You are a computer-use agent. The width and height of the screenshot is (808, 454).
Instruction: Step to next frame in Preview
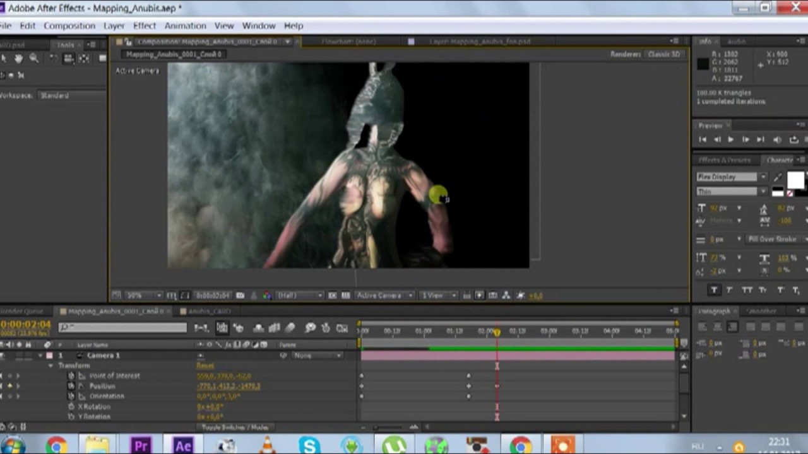(x=746, y=139)
